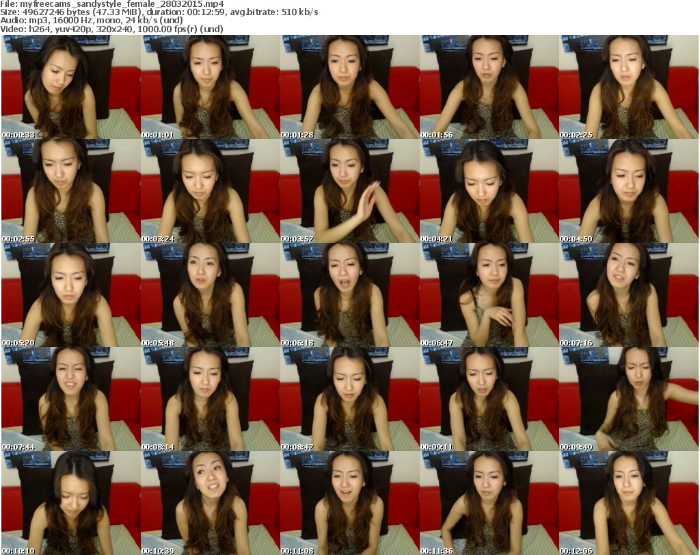Click the Size and duration info line
700x555 pixels.
159,12
